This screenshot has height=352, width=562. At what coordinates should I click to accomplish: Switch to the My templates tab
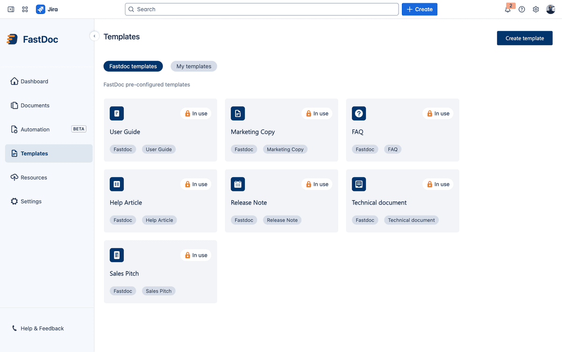pos(193,66)
